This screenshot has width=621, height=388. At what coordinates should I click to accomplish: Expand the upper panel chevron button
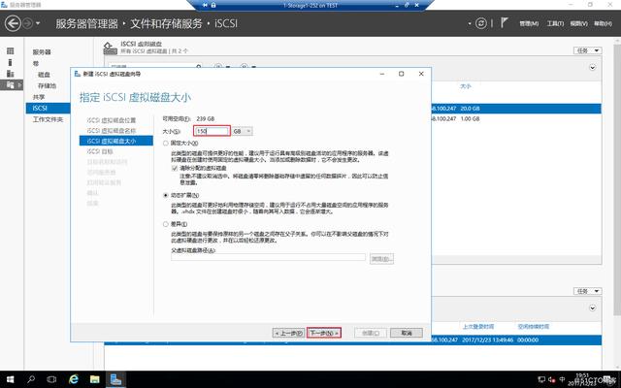[x=593, y=67]
